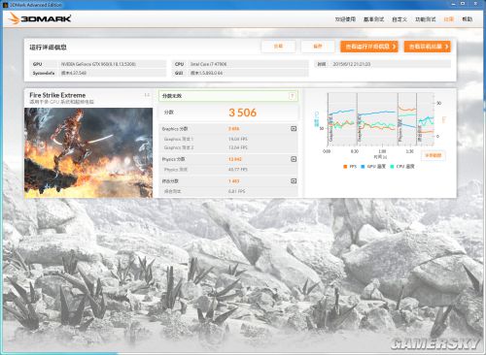Open the 帮助 help tab
This screenshot has width=486, height=355.
(468, 19)
